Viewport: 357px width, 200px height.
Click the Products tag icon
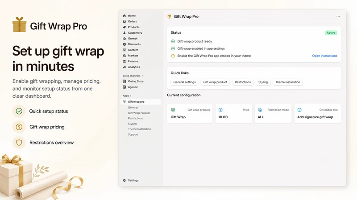tap(125, 27)
